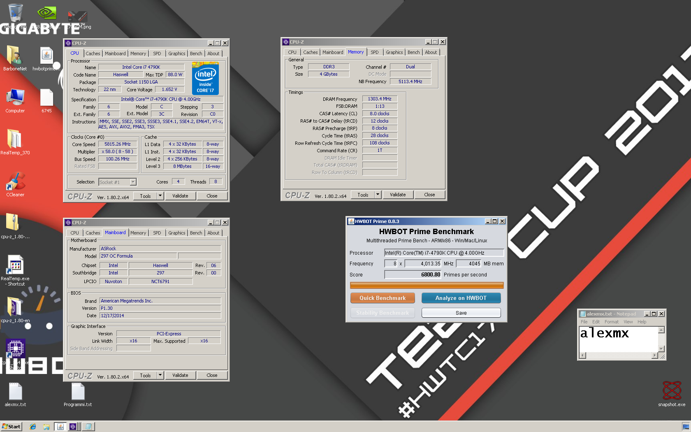Switch to the Notepad taskbar item

[88, 427]
